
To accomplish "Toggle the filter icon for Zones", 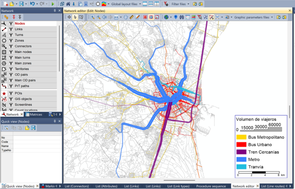I will point(11,41).
